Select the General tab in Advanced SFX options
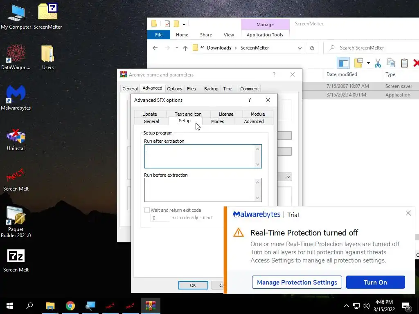Viewport: 419px width, 314px height. [x=151, y=121]
